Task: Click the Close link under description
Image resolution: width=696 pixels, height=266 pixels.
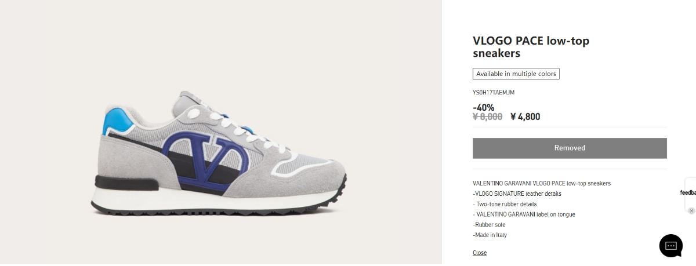Action: (480, 253)
